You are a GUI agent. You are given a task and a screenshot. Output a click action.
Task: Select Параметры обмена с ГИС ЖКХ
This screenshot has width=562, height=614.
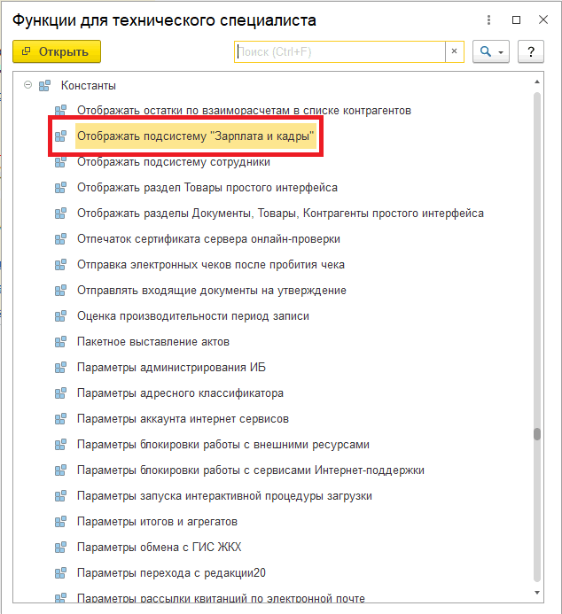(x=159, y=548)
